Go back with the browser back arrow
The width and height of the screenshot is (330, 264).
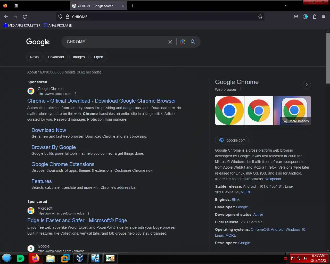[6, 16]
